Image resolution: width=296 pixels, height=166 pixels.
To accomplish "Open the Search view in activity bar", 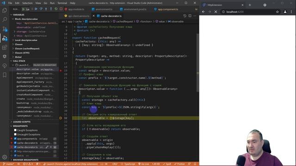I will tap(5, 19).
